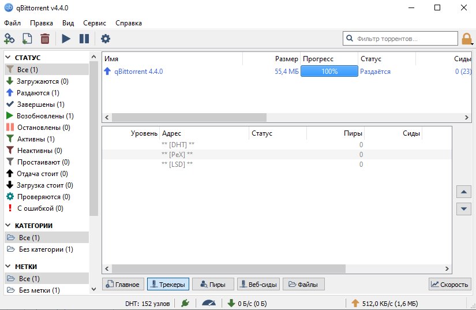Image resolution: width=476 pixels, height=310 pixels.
Task: Open the Файлы tab
Action: coord(303,284)
